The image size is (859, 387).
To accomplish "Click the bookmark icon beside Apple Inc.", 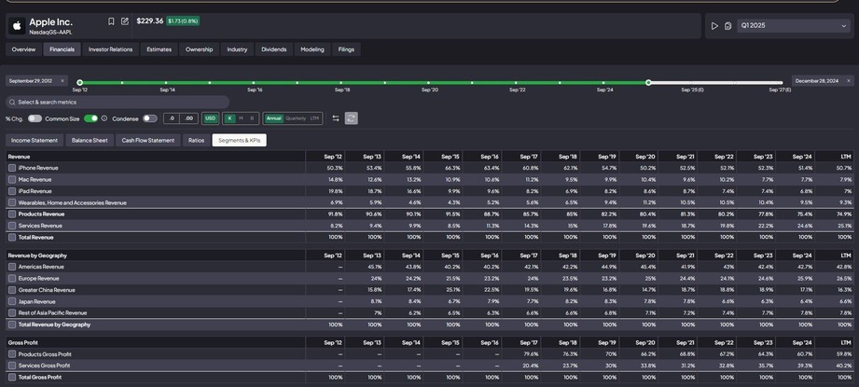I will point(111,21).
